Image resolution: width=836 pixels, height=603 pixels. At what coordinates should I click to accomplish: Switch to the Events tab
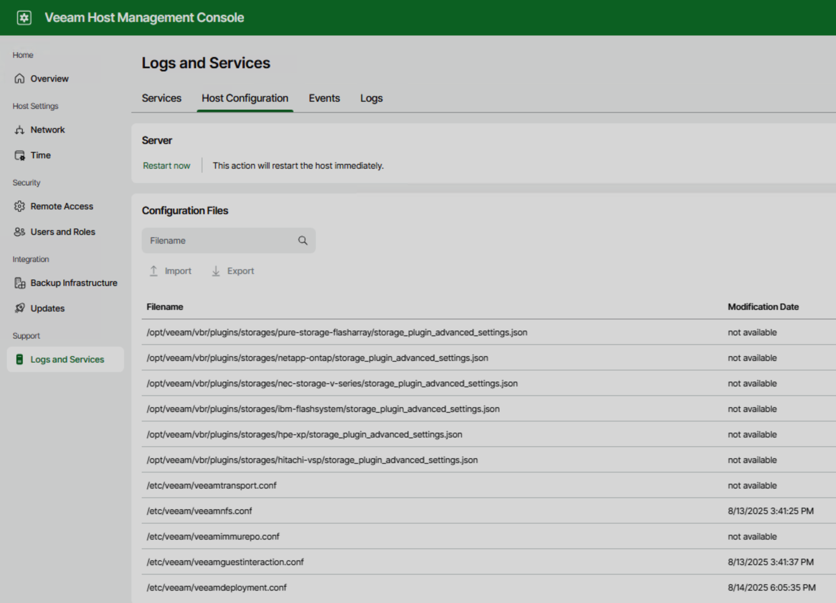(x=324, y=98)
